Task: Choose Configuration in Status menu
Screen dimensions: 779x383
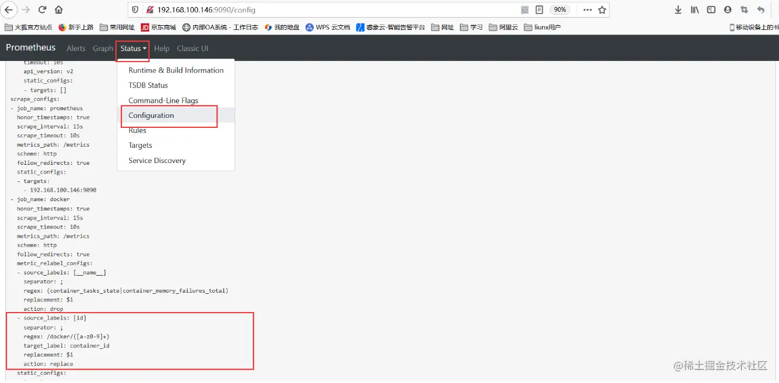Action: [176, 115]
